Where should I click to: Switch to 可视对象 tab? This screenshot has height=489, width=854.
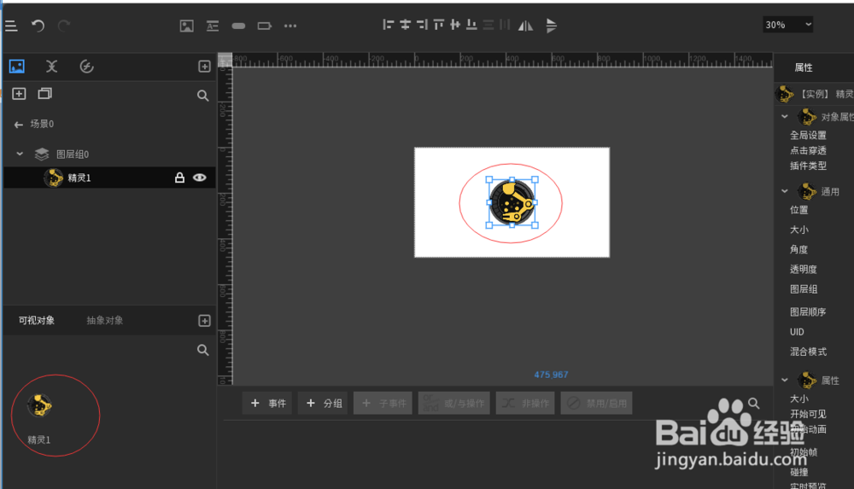pos(37,320)
